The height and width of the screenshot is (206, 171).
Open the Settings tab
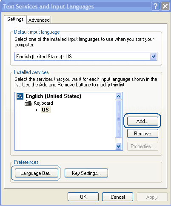tap(15, 19)
